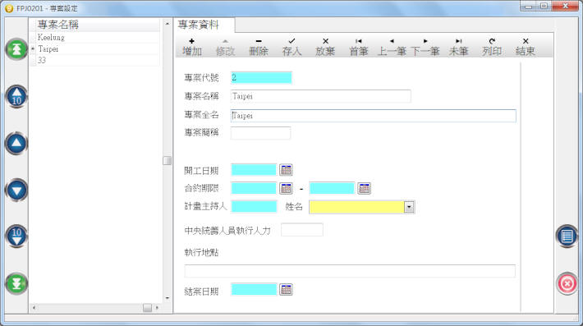Click the yellow 姓名 combo box

click(x=361, y=207)
